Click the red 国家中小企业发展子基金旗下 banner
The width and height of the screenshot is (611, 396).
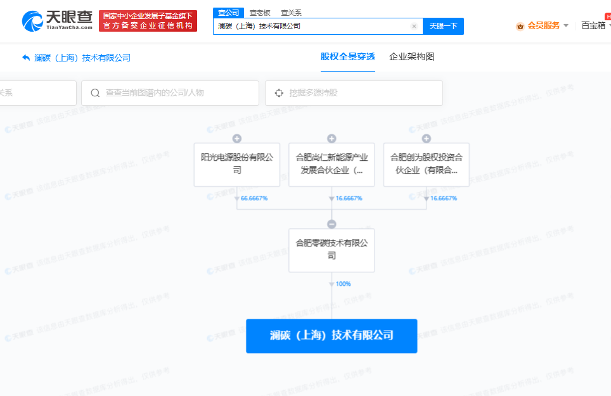click(148, 21)
